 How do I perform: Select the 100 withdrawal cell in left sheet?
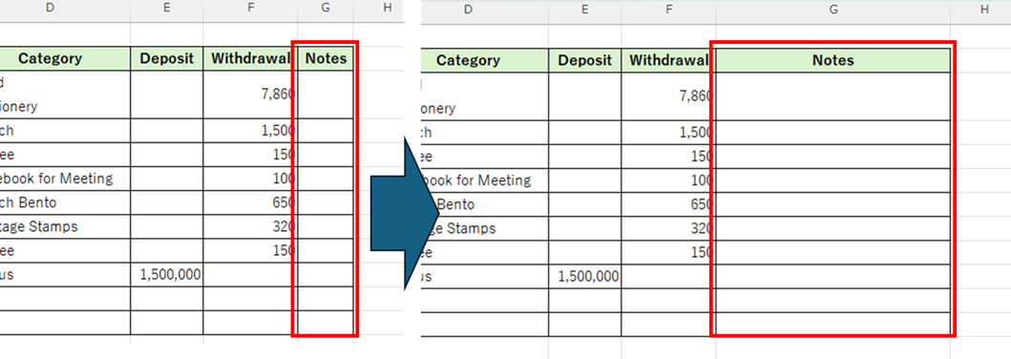click(251, 179)
